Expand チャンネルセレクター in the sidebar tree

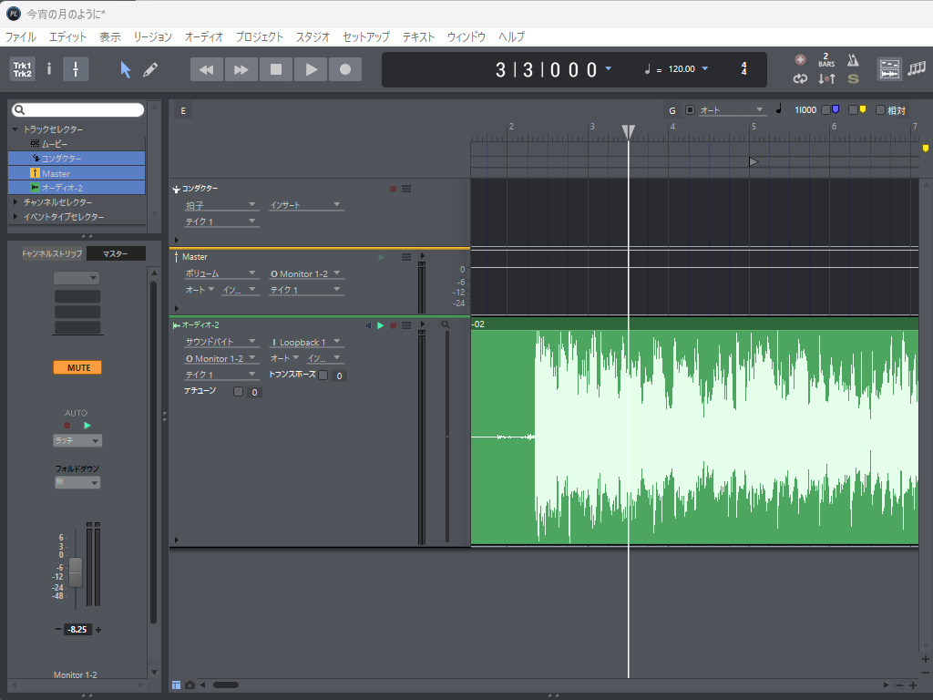15,202
